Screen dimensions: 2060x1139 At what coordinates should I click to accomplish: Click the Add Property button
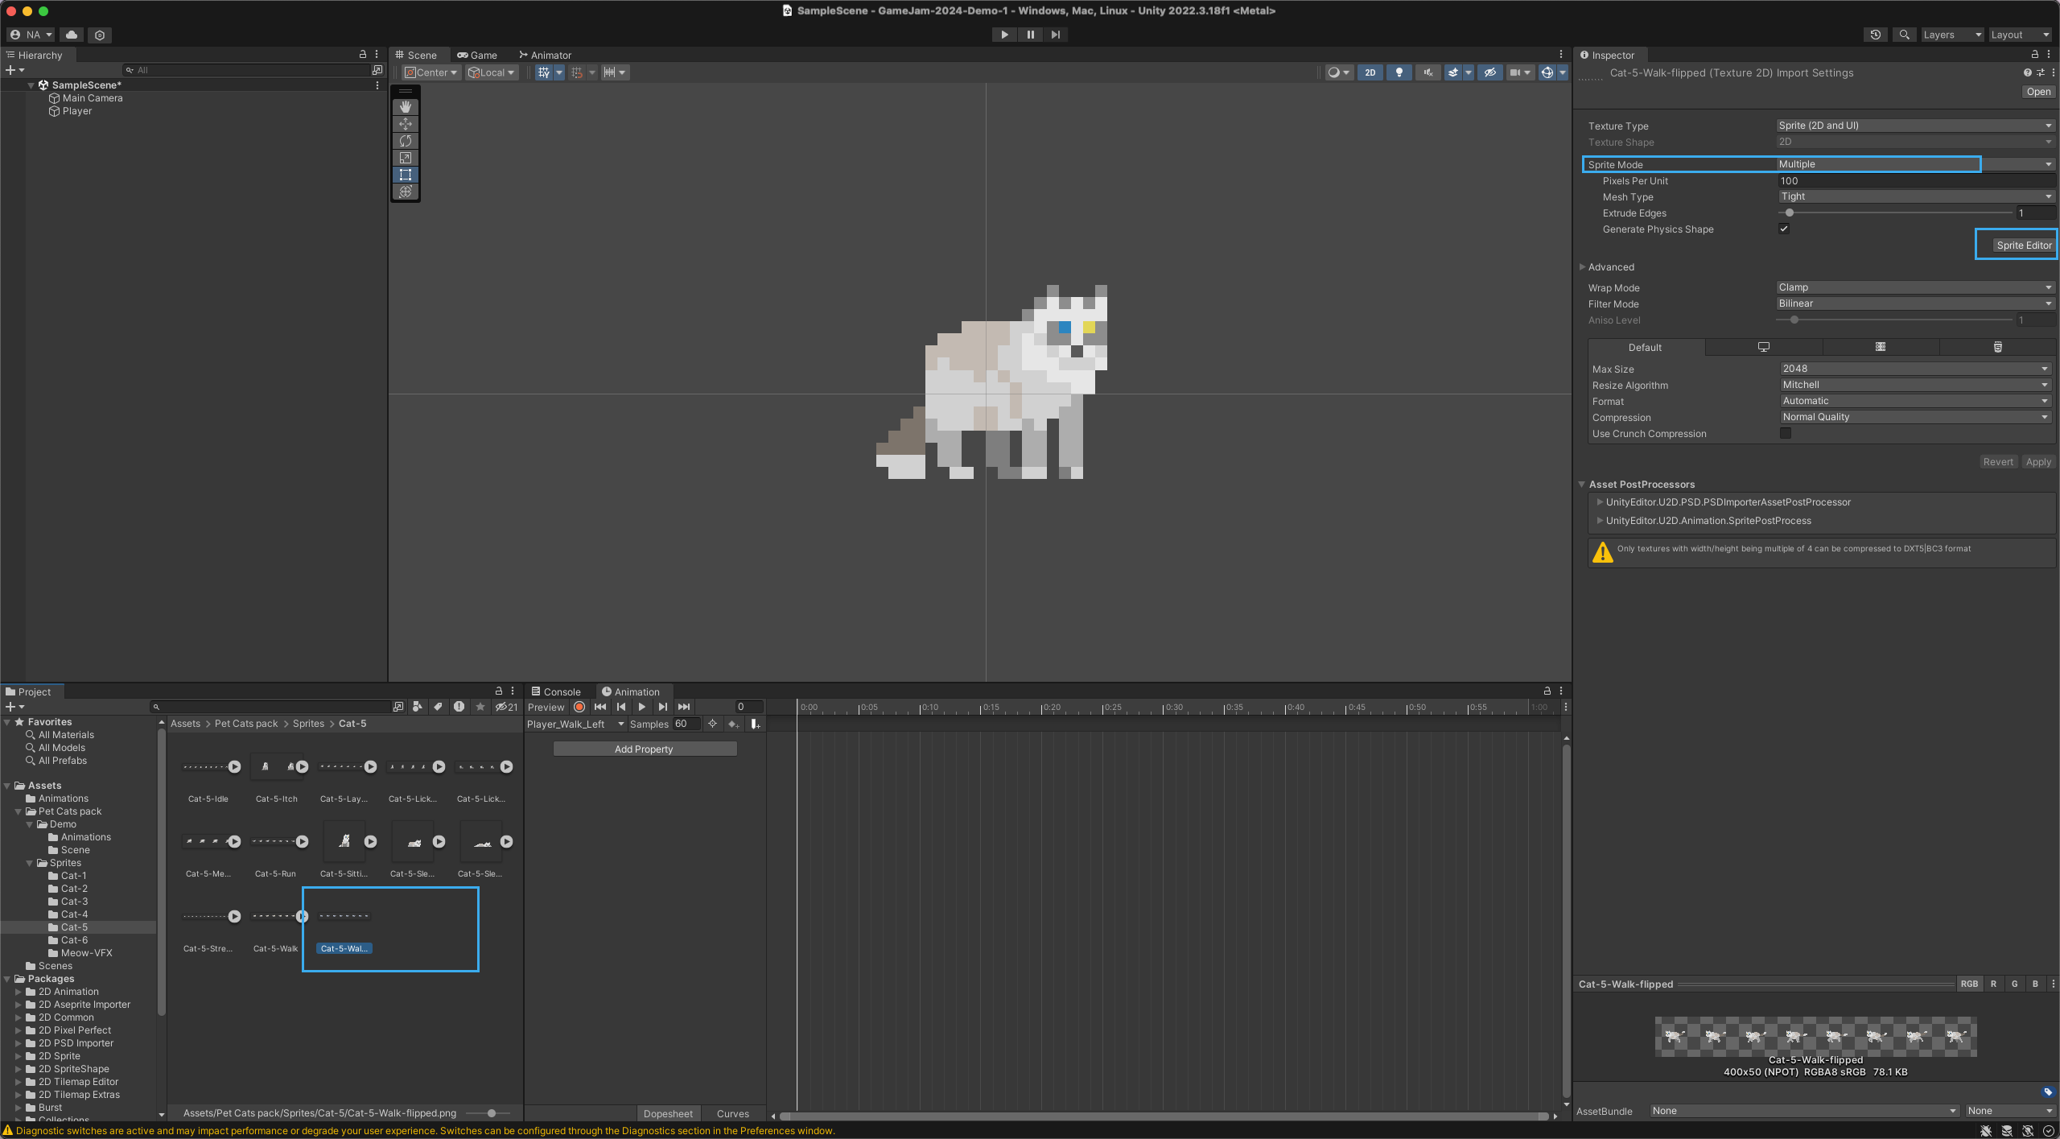(644, 749)
